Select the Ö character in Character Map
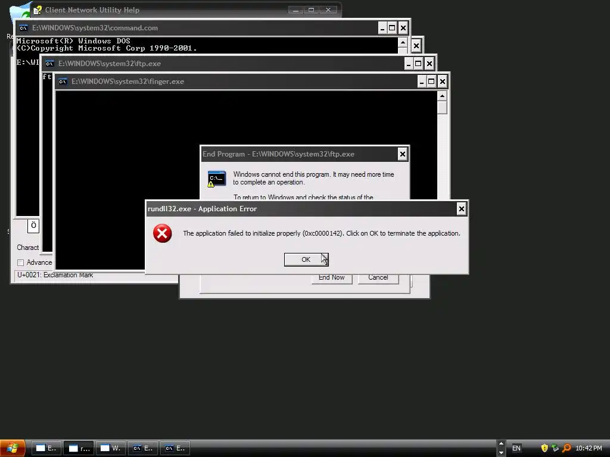 coord(33,226)
